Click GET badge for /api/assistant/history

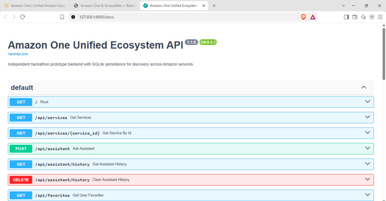pyautogui.click(x=21, y=164)
